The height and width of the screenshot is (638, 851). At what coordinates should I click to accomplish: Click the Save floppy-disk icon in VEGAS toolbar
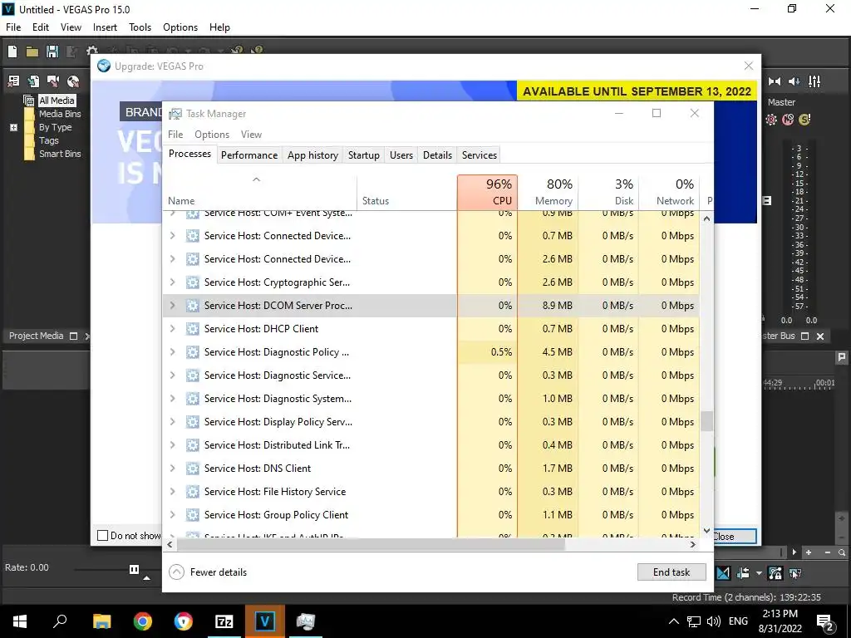52,52
